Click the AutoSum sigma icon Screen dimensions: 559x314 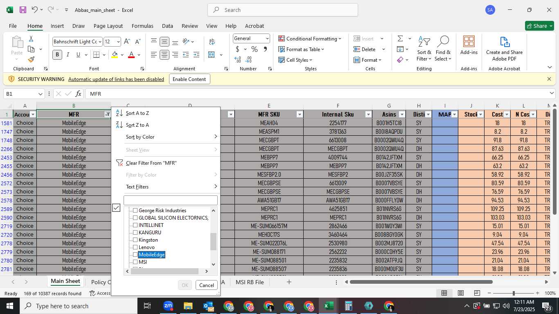[x=400, y=38]
